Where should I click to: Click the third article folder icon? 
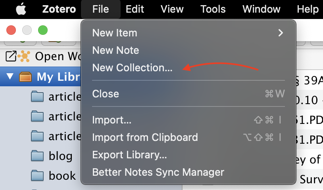click(x=37, y=136)
